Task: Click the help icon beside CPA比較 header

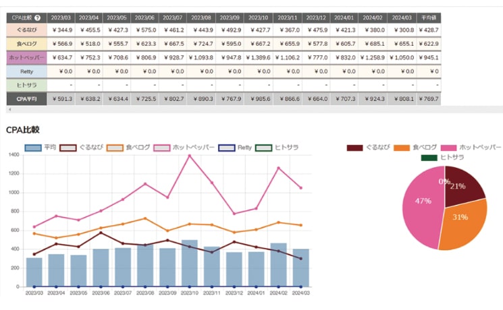Action: click(38, 18)
